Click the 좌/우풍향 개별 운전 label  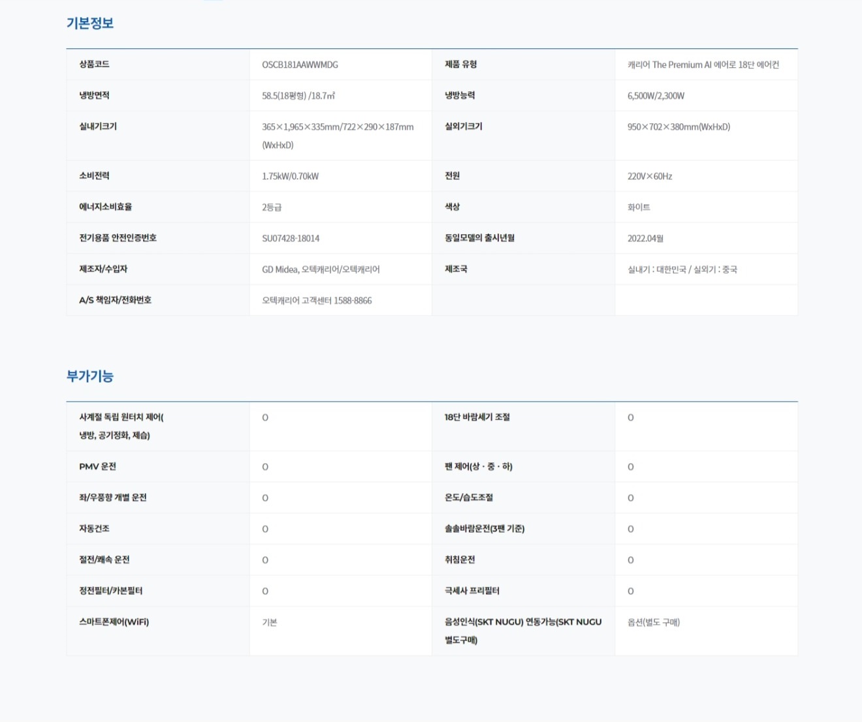click(x=112, y=497)
